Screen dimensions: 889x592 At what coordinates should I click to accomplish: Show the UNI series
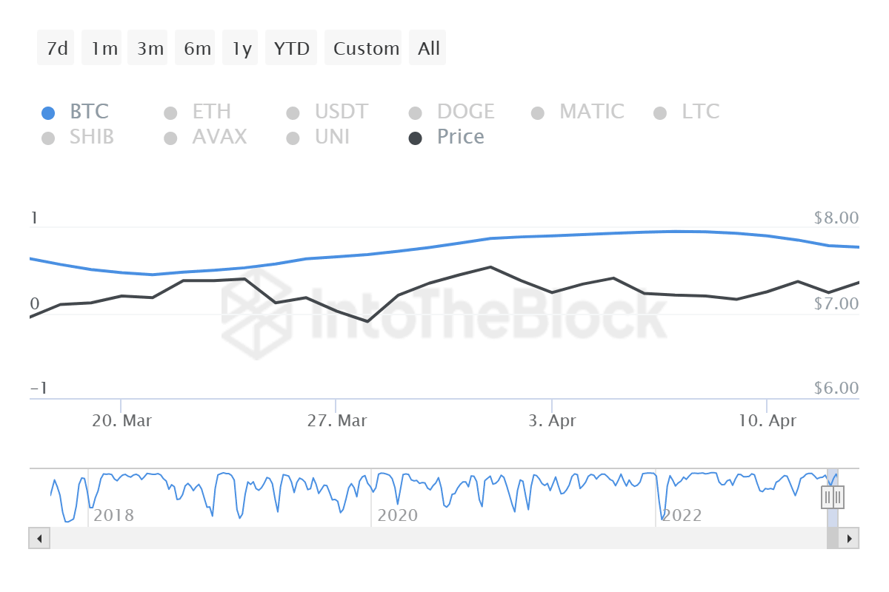click(331, 137)
